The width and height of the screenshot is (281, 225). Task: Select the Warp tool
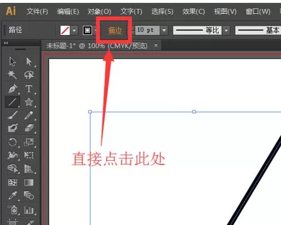pyautogui.click(x=13, y=155)
